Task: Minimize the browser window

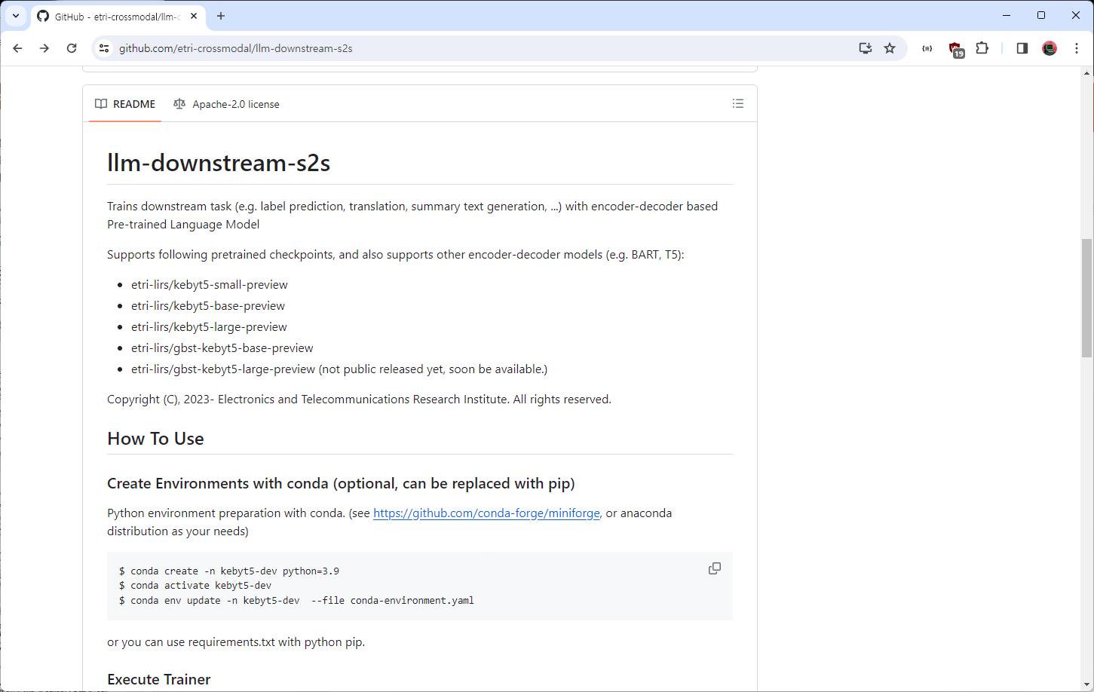Action: [x=1007, y=15]
